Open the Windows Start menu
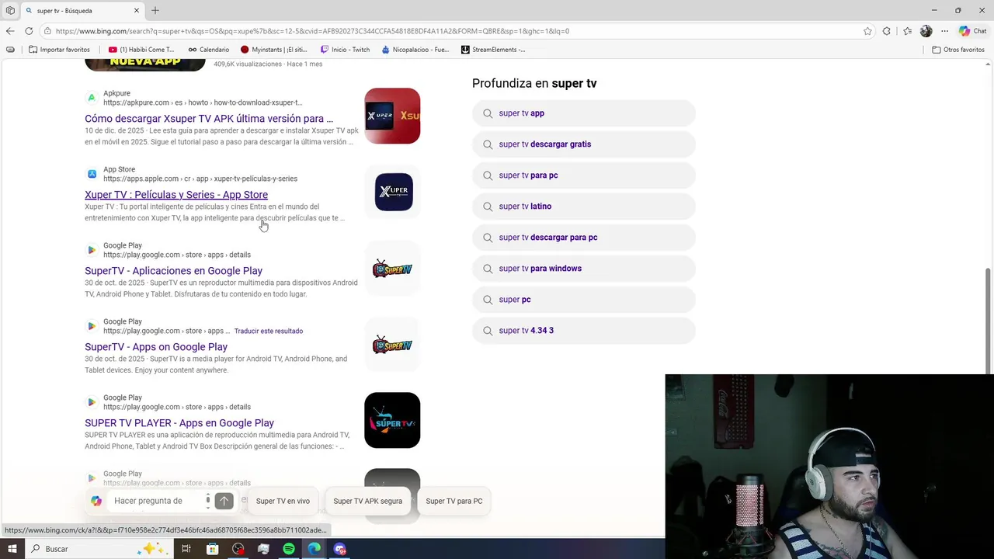 pos(10,549)
